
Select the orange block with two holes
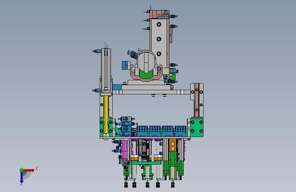click(172, 145)
